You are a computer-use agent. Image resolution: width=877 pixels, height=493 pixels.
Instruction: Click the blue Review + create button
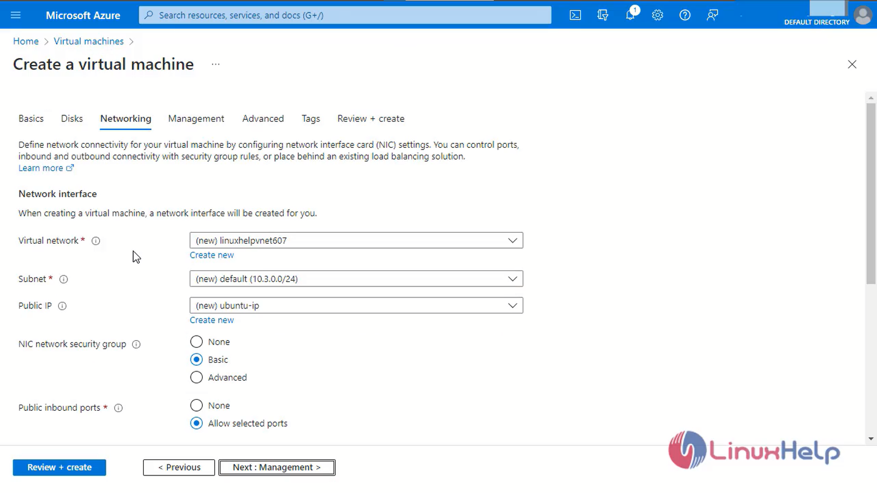[59, 467]
